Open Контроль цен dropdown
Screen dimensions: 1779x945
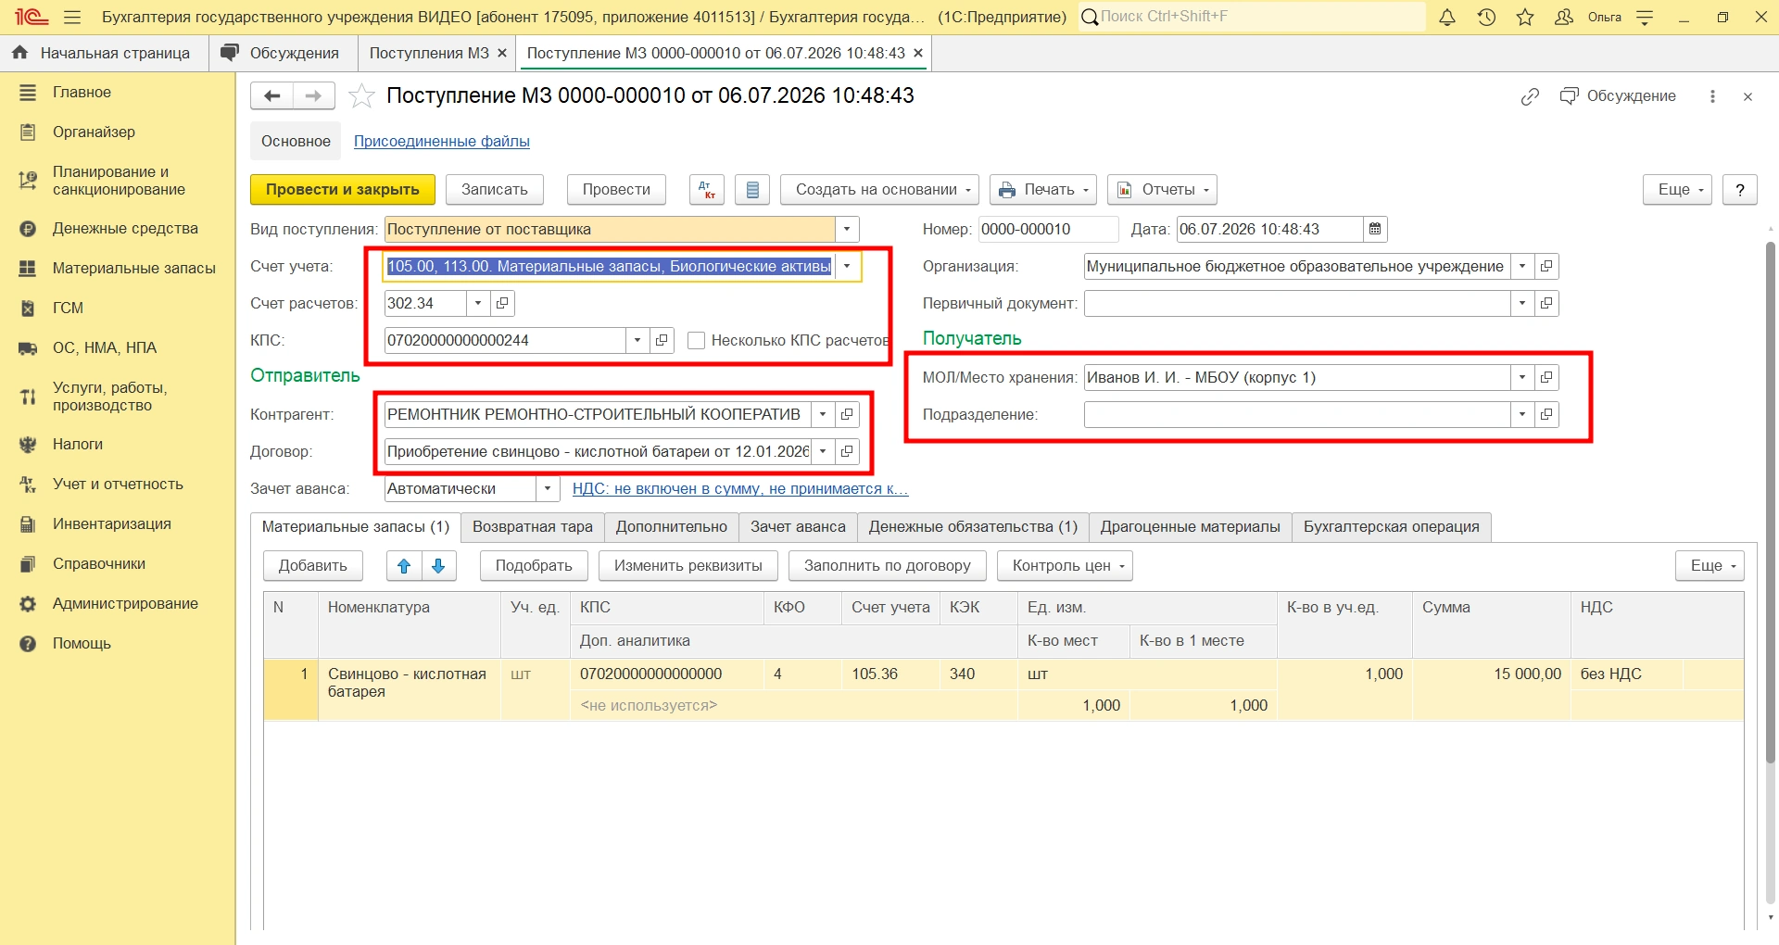coord(1065,566)
